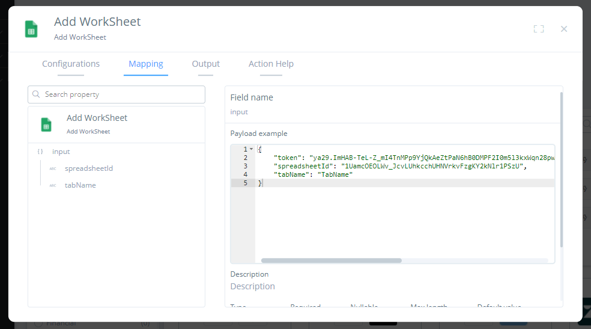The image size is (591, 329).
Task: Select the Add WorkSheet title in property panel
Action: (x=97, y=118)
